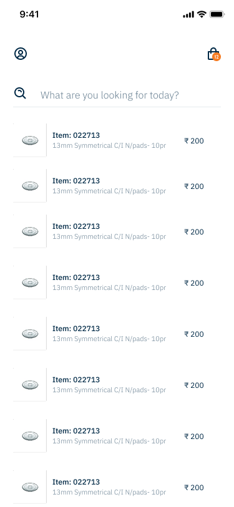Tap the bottom row's product thumbnail
Image resolution: width=234 pixels, height=507 pixels.
[30, 487]
